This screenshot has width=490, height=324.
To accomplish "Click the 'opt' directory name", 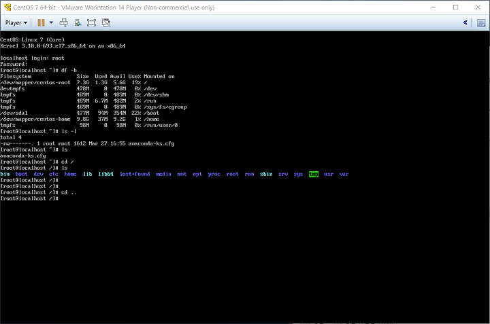I will coord(197,174).
